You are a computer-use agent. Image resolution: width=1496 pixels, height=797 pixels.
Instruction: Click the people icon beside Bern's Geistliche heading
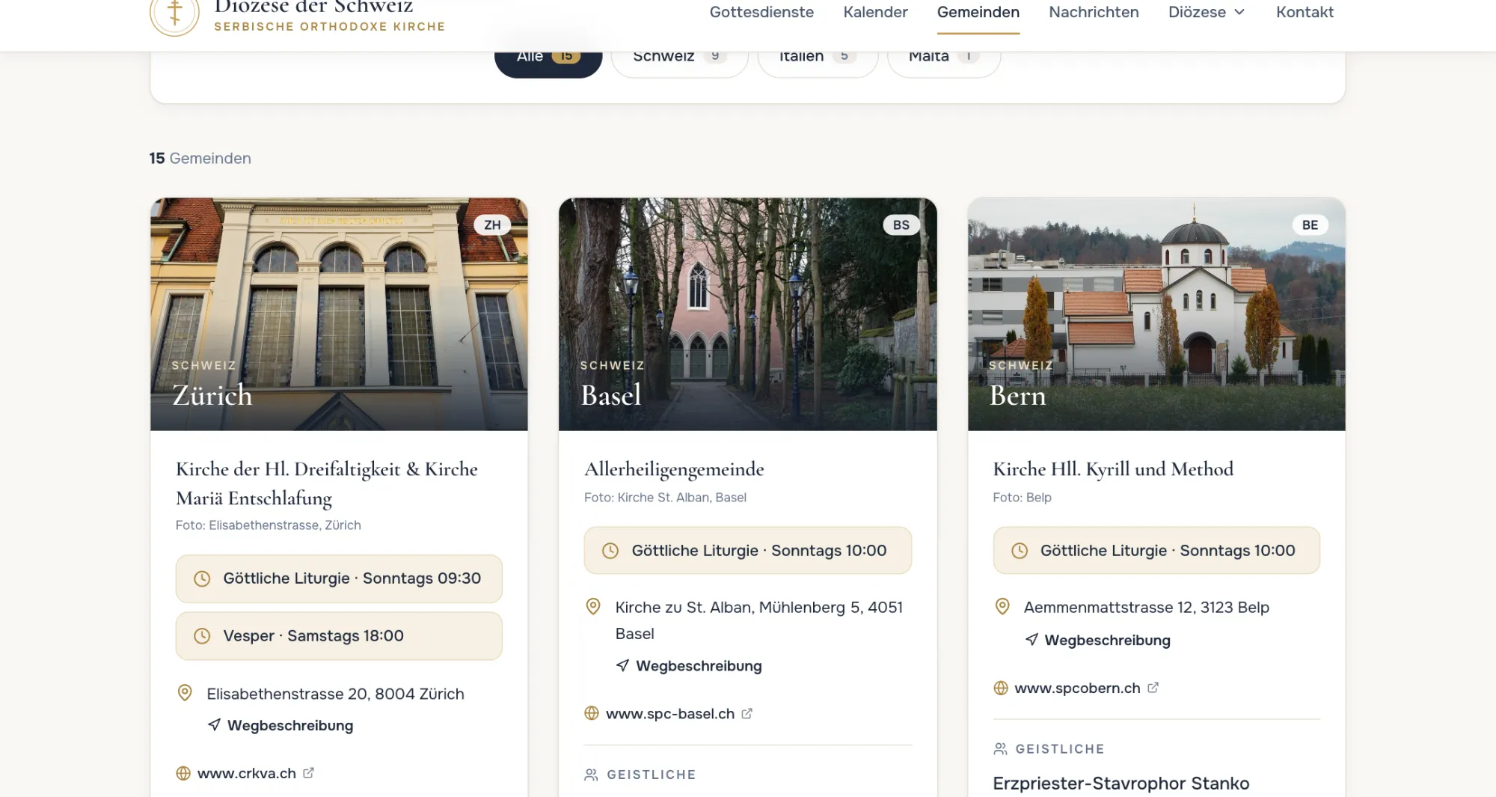[1000, 748]
